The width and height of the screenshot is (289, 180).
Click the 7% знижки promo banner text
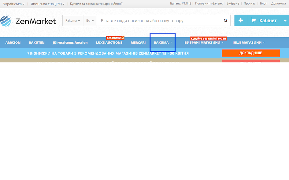(108, 53)
